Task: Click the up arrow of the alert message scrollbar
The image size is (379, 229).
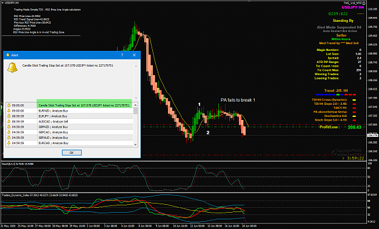Action: 136,66
